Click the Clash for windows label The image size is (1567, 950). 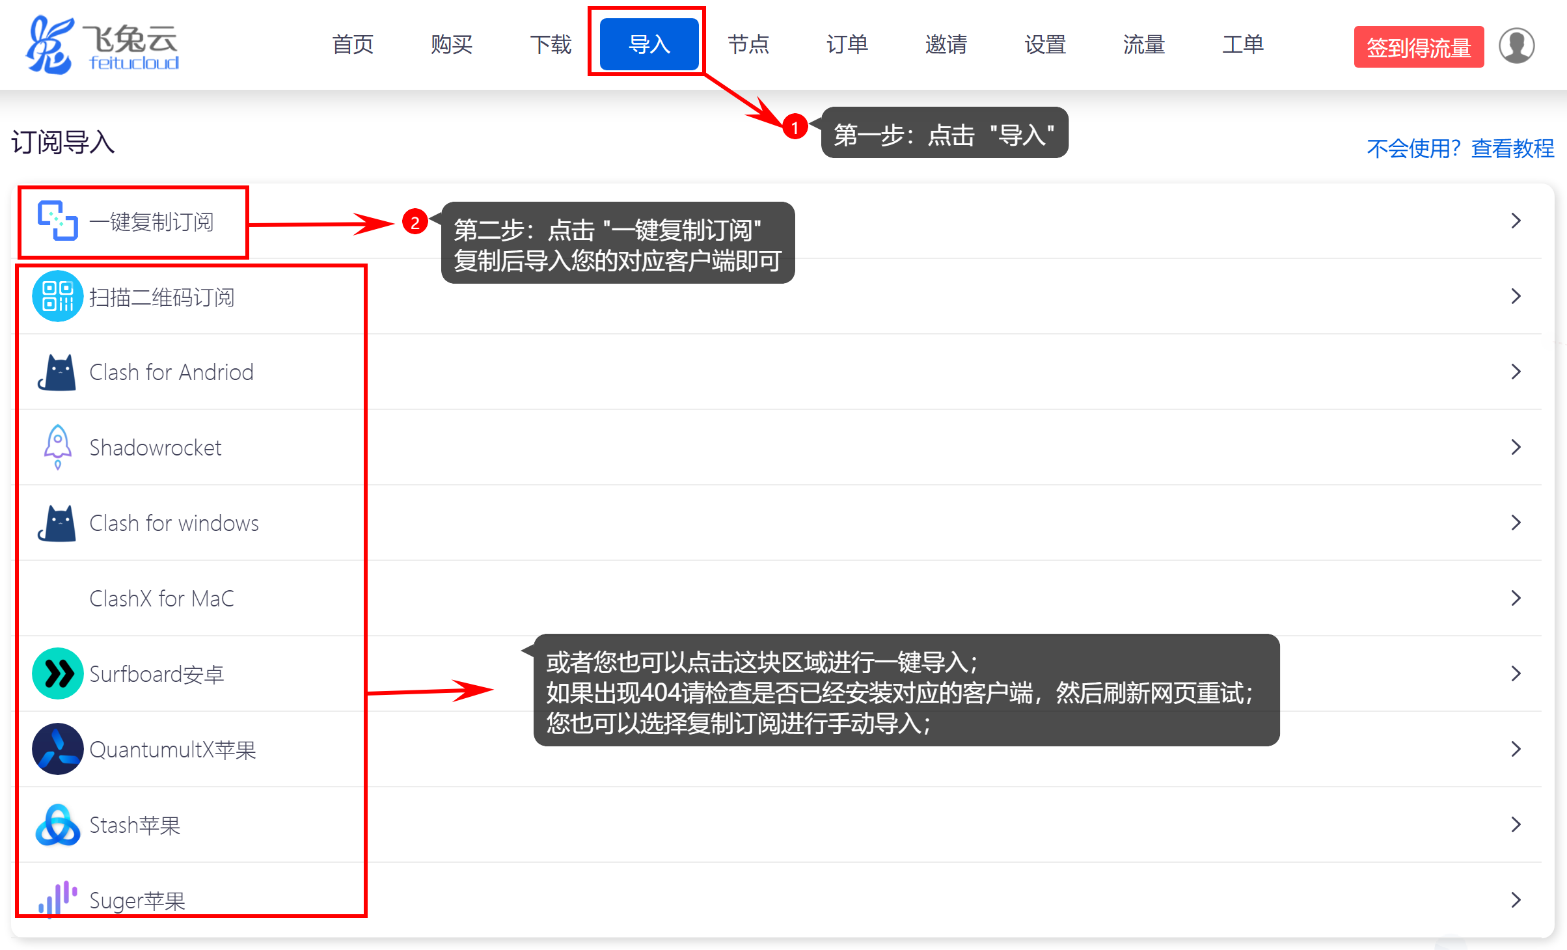coord(174,523)
